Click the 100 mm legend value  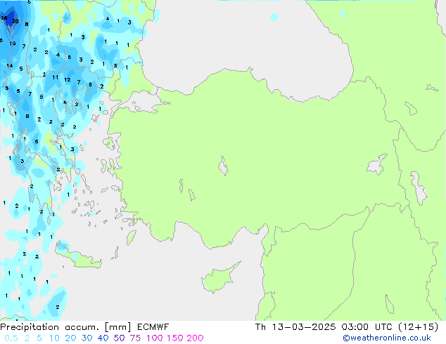point(155,338)
